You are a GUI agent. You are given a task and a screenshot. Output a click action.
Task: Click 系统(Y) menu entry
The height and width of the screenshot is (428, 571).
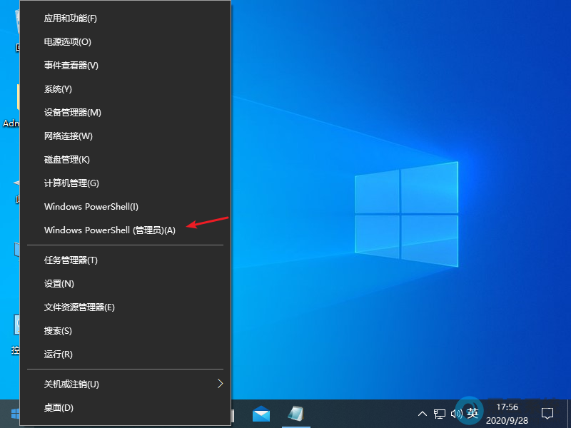pos(58,89)
